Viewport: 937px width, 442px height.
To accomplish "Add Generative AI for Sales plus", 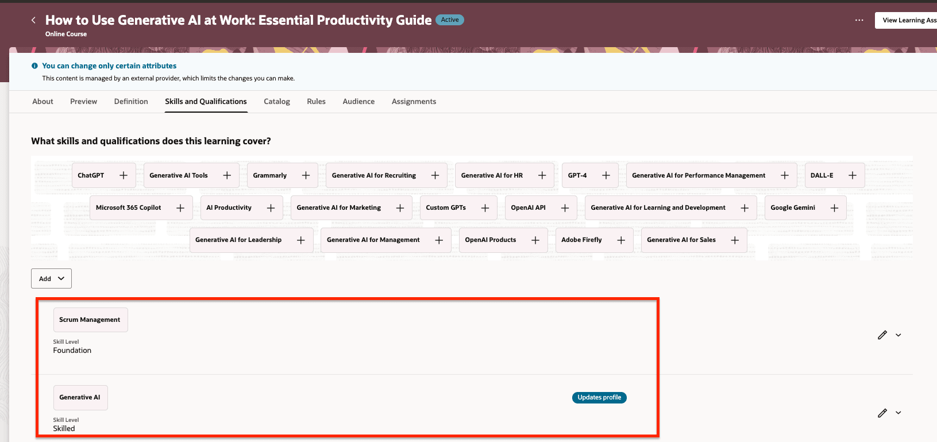I will (x=735, y=240).
